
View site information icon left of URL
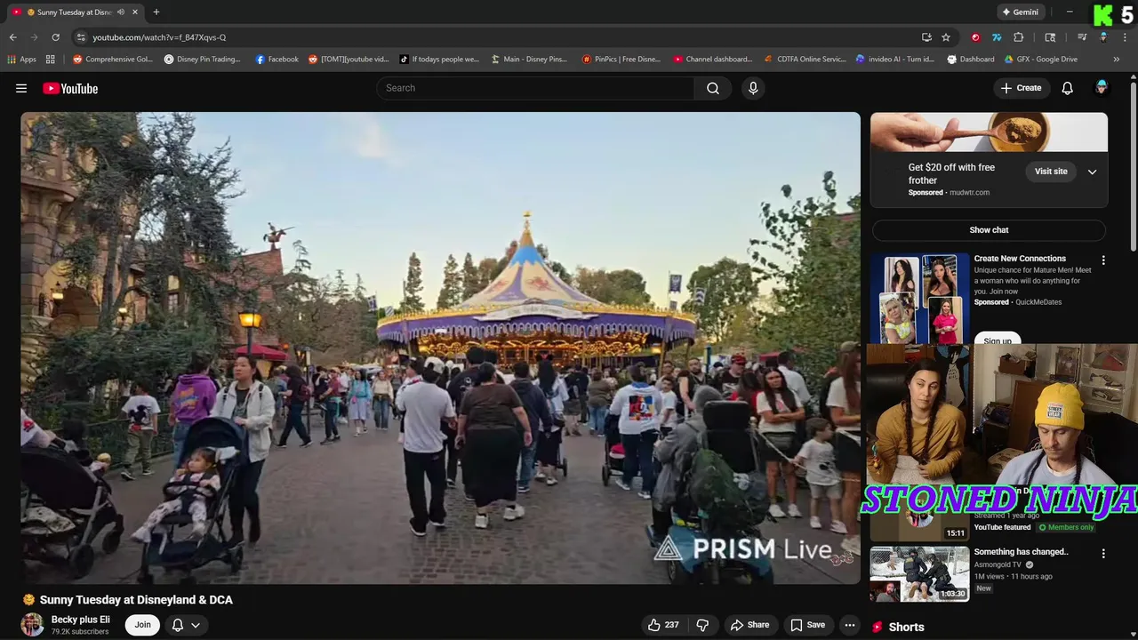[81, 37]
